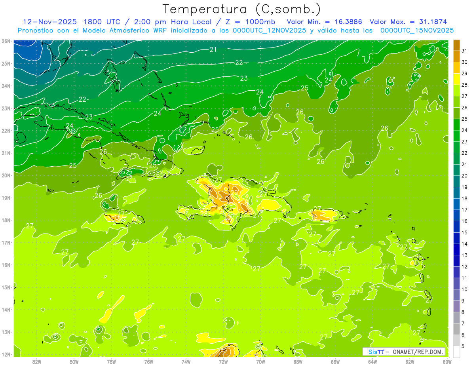Click the "74W" longitude axis label
The image size is (475, 367).
point(186,361)
